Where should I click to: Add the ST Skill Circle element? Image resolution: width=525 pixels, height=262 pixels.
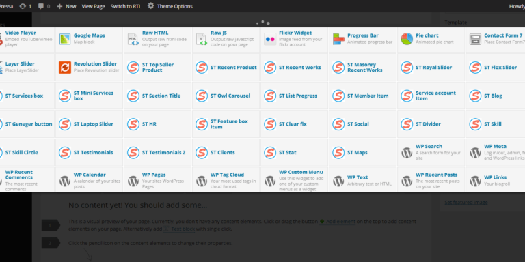click(x=27, y=152)
